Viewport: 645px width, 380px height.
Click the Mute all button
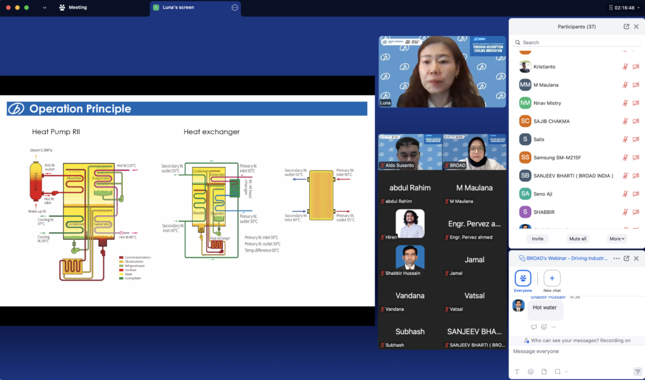pyautogui.click(x=578, y=239)
